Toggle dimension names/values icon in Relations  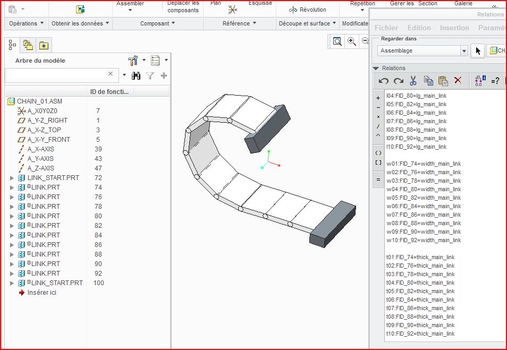480,81
